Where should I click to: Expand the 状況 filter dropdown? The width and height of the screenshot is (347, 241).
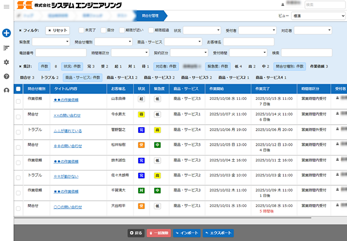(202, 30)
